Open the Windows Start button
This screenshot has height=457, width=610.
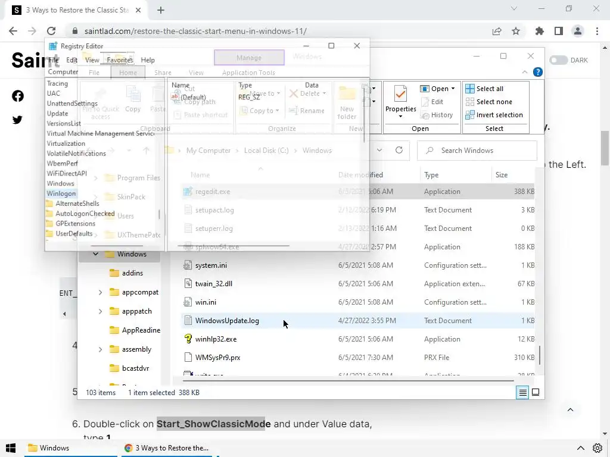[x=11, y=448]
